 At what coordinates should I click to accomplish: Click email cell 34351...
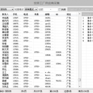coord(49,18)
